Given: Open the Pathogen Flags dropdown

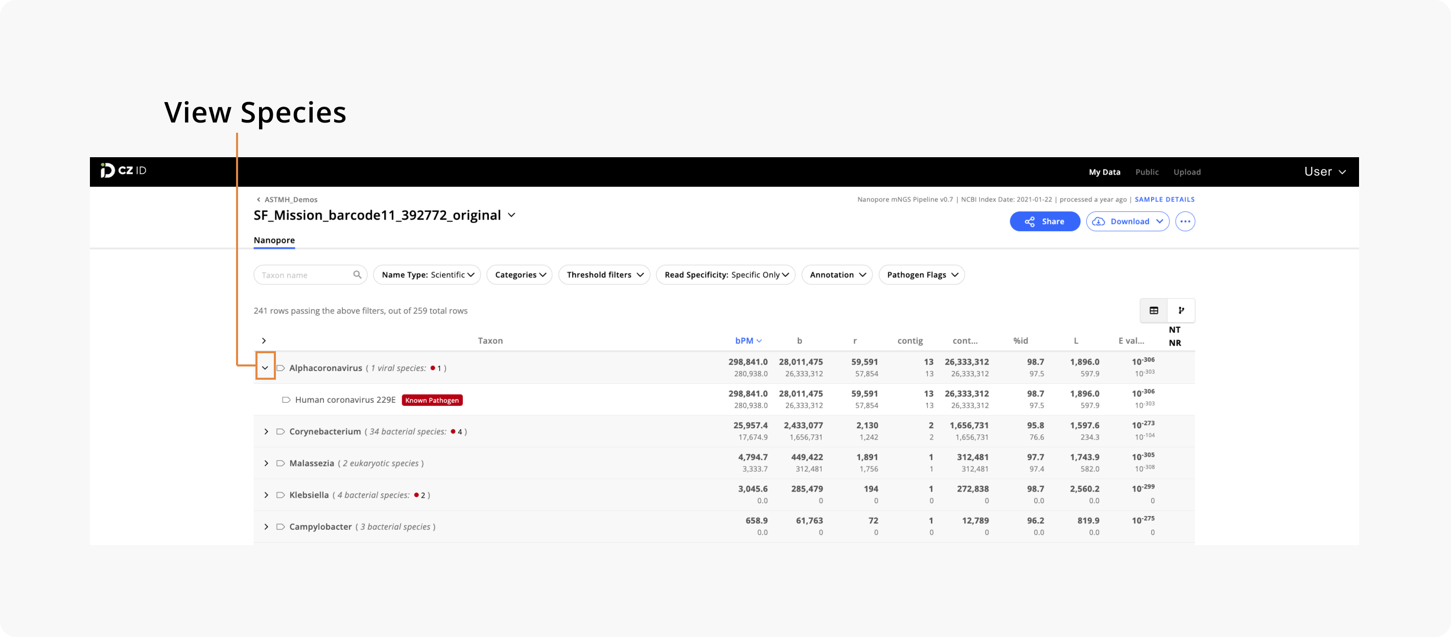Looking at the screenshot, I should pos(922,275).
